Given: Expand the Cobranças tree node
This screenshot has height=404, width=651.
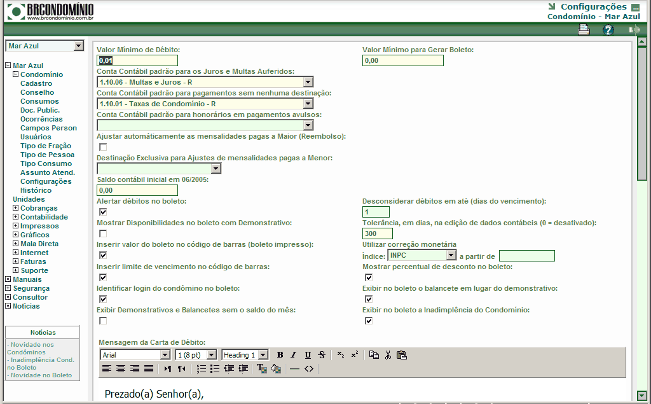Looking at the screenshot, I should 15,208.
